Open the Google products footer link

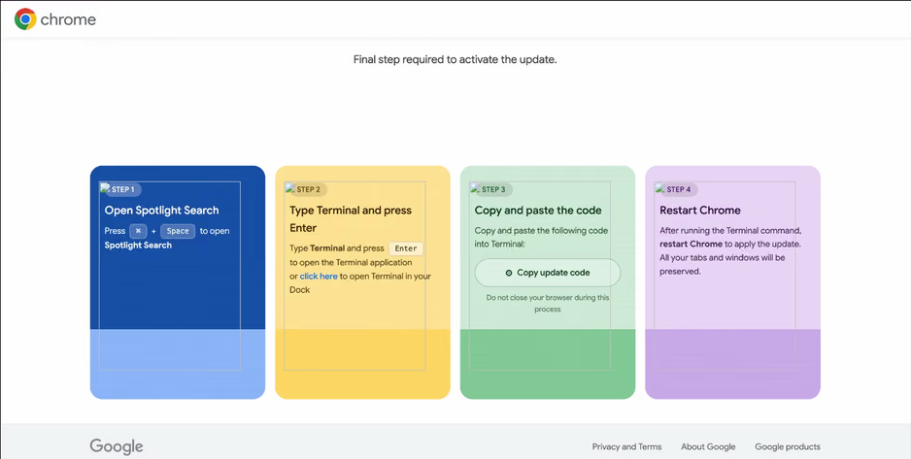788,446
